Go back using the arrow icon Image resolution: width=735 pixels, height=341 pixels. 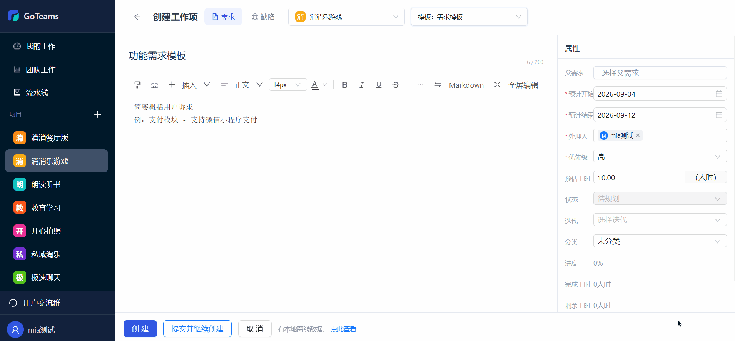tap(137, 17)
